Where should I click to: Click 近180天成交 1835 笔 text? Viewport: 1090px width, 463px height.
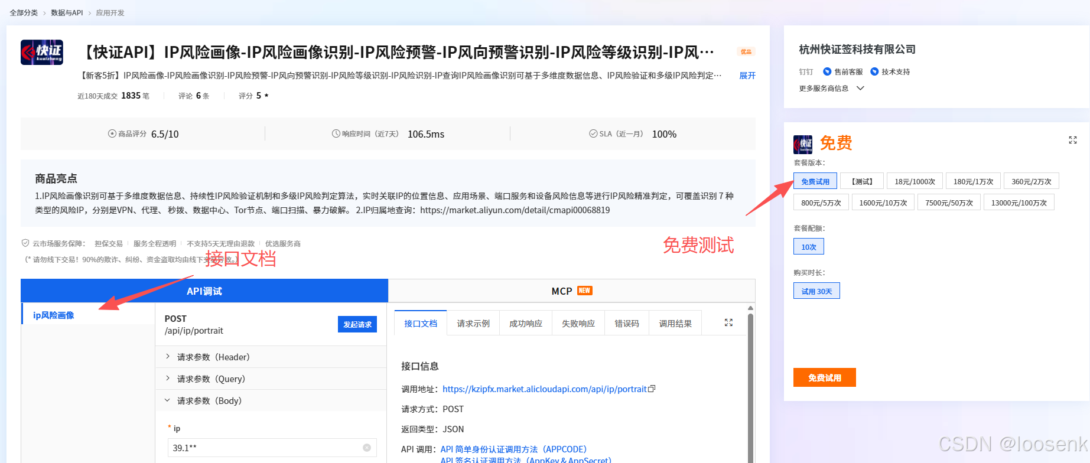(x=113, y=96)
